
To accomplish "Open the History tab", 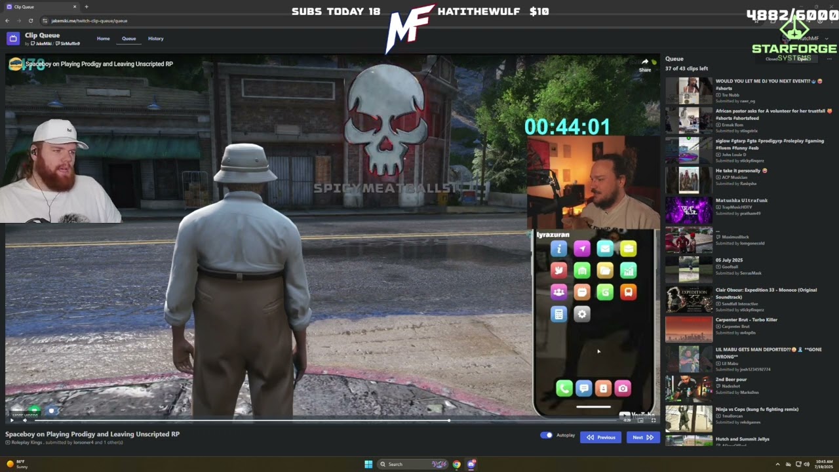I will pos(156,39).
